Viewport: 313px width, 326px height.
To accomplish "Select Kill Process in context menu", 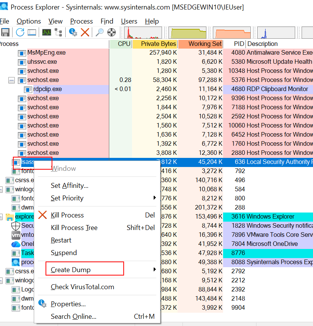I will pyautogui.click(x=97, y=215).
